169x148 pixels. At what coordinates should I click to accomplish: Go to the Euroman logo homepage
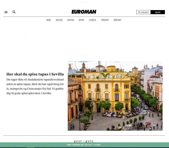(84, 12)
